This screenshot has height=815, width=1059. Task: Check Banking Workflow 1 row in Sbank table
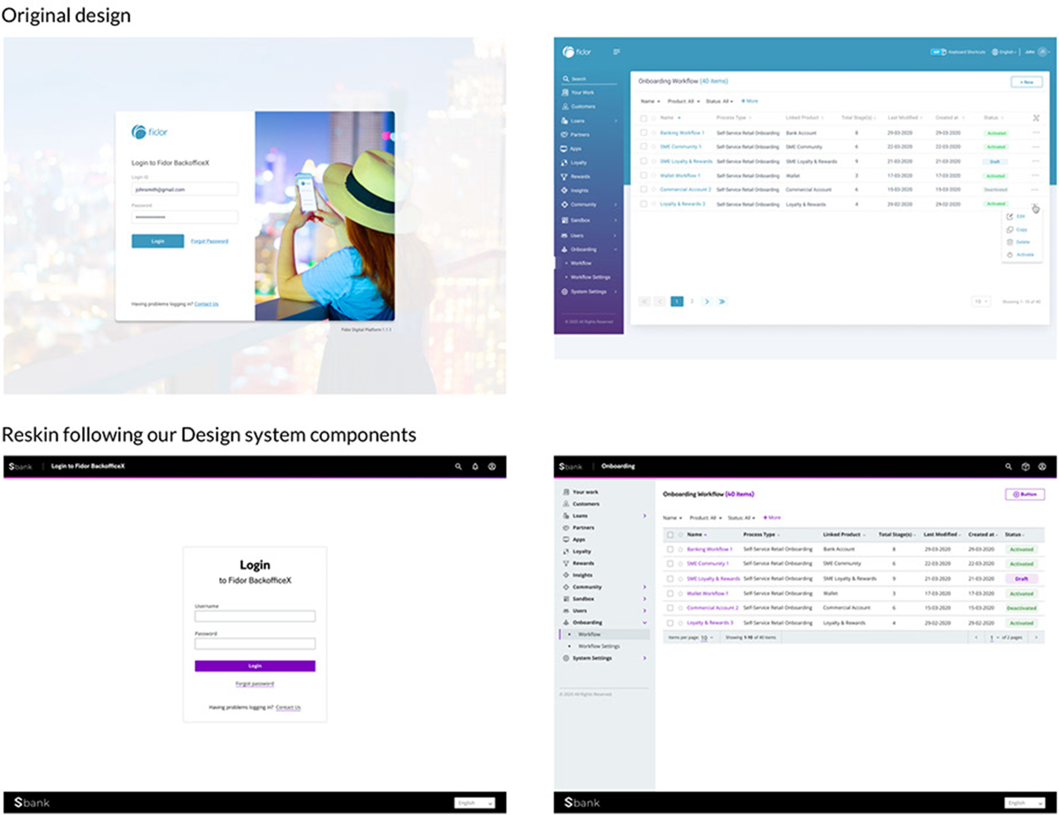[670, 549]
